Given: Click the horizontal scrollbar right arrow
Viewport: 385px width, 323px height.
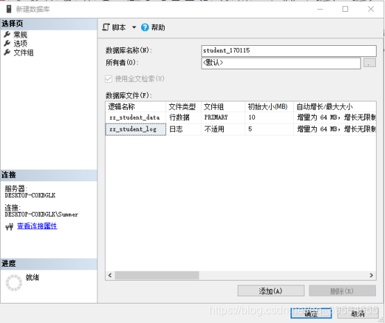Looking at the screenshot, I should (371, 275).
